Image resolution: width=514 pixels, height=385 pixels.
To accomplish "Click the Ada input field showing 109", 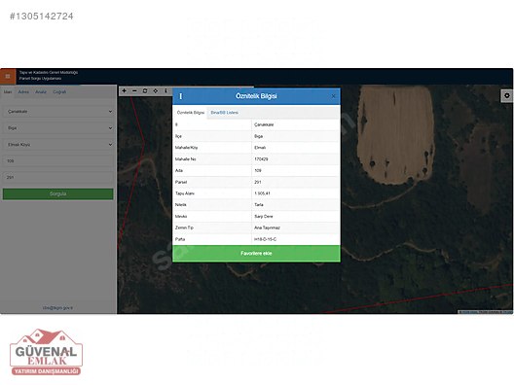I will 58,161.
